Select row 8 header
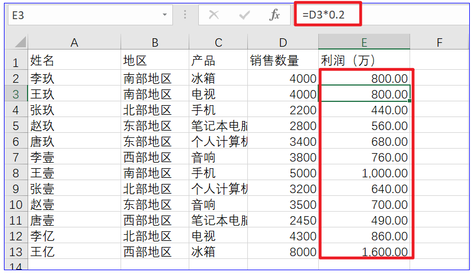The image size is (476, 273). [16, 173]
